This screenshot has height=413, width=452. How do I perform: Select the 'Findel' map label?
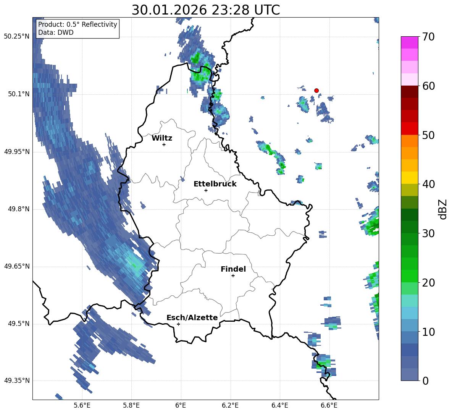click(233, 269)
